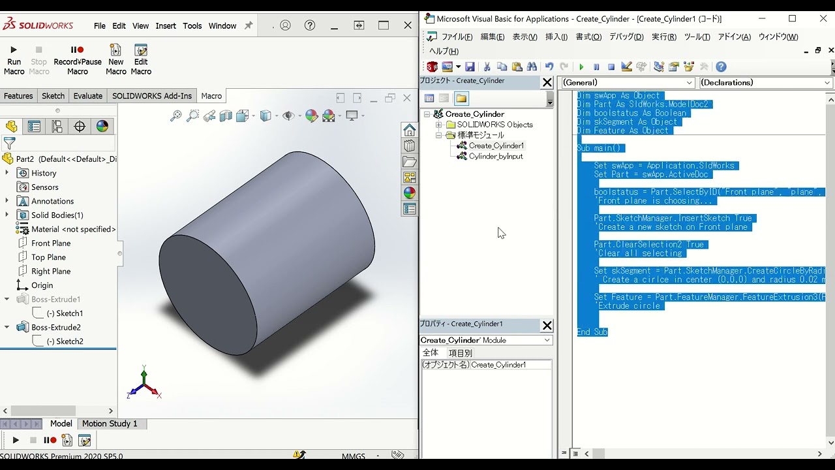Open the DisplayManager color-sphere tab
Screen dimensions: 835x470
click(102, 127)
